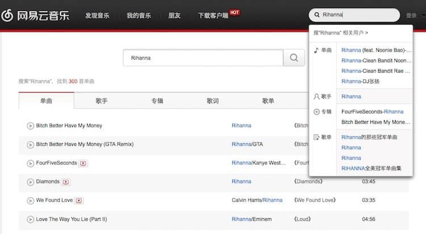Click the magnifier search button beside Rihanna field
This screenshot has height=234, width=426.
pyautogui.click(x=294, y=58)
